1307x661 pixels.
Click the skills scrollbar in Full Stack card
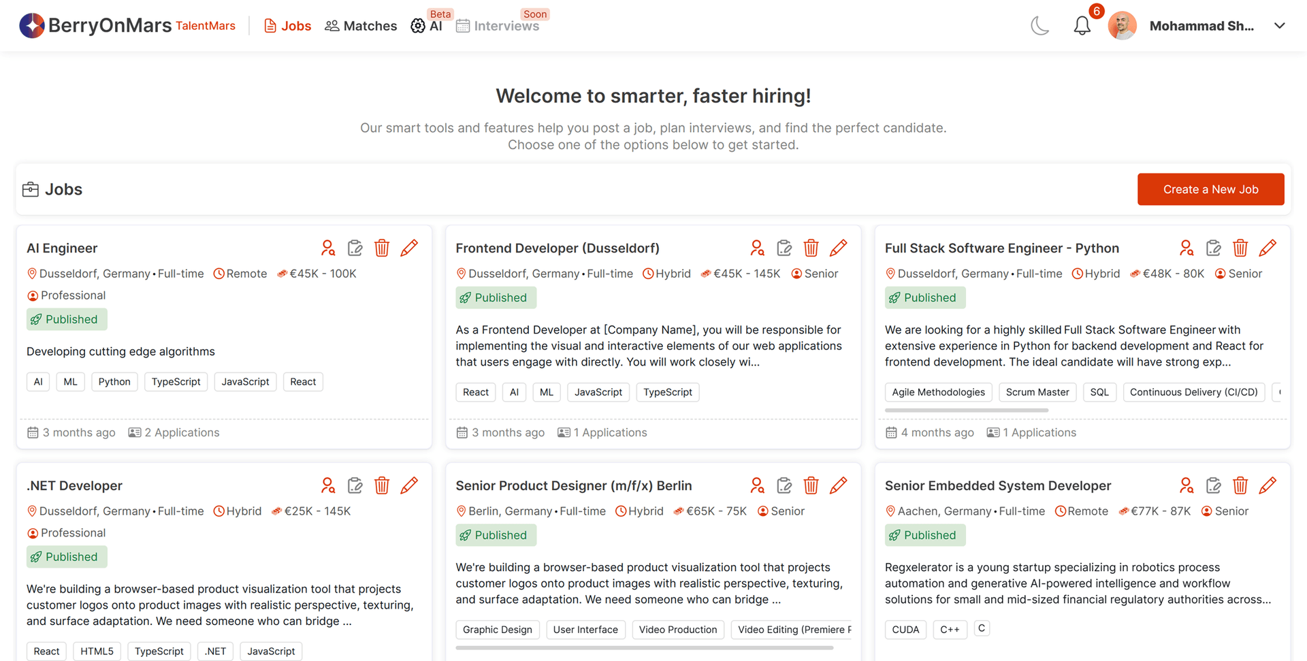point(967,410)
